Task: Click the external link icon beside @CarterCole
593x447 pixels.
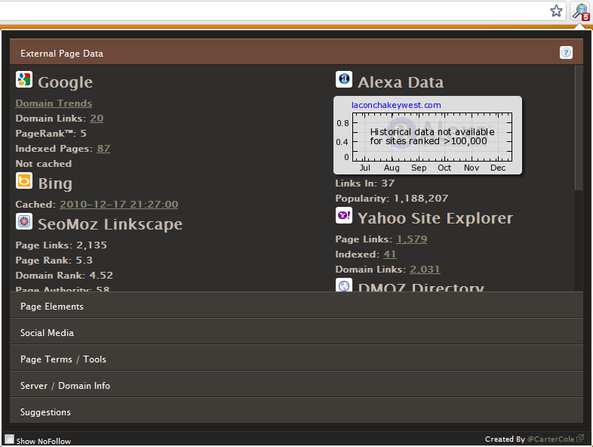Action: [x=579, y=438]
